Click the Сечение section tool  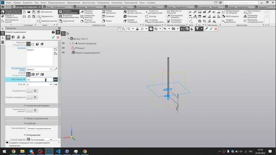(108, 16)
